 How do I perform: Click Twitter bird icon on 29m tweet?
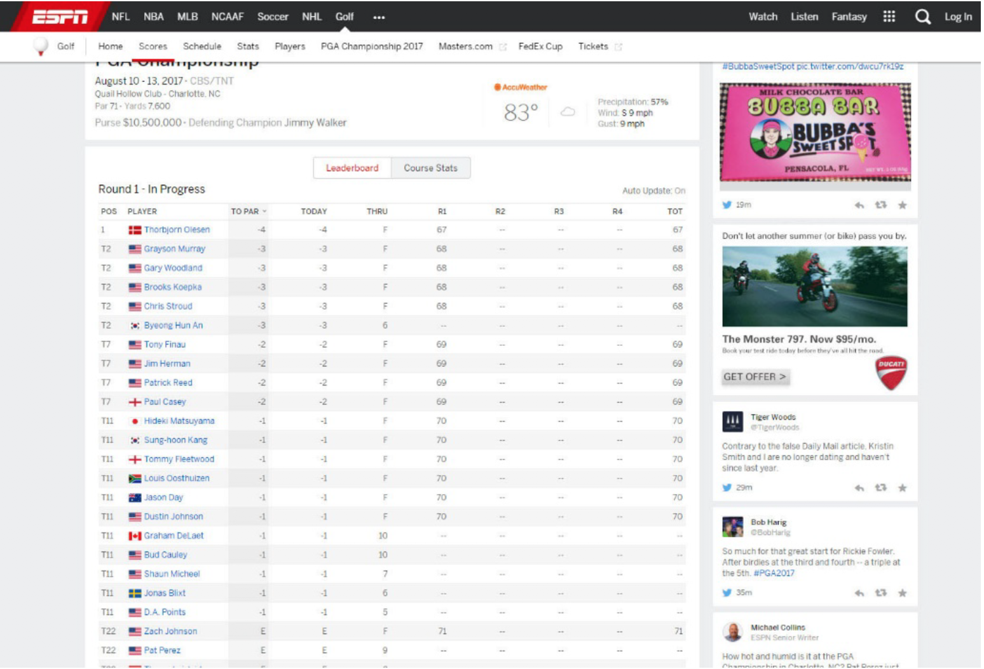(728, 488)
